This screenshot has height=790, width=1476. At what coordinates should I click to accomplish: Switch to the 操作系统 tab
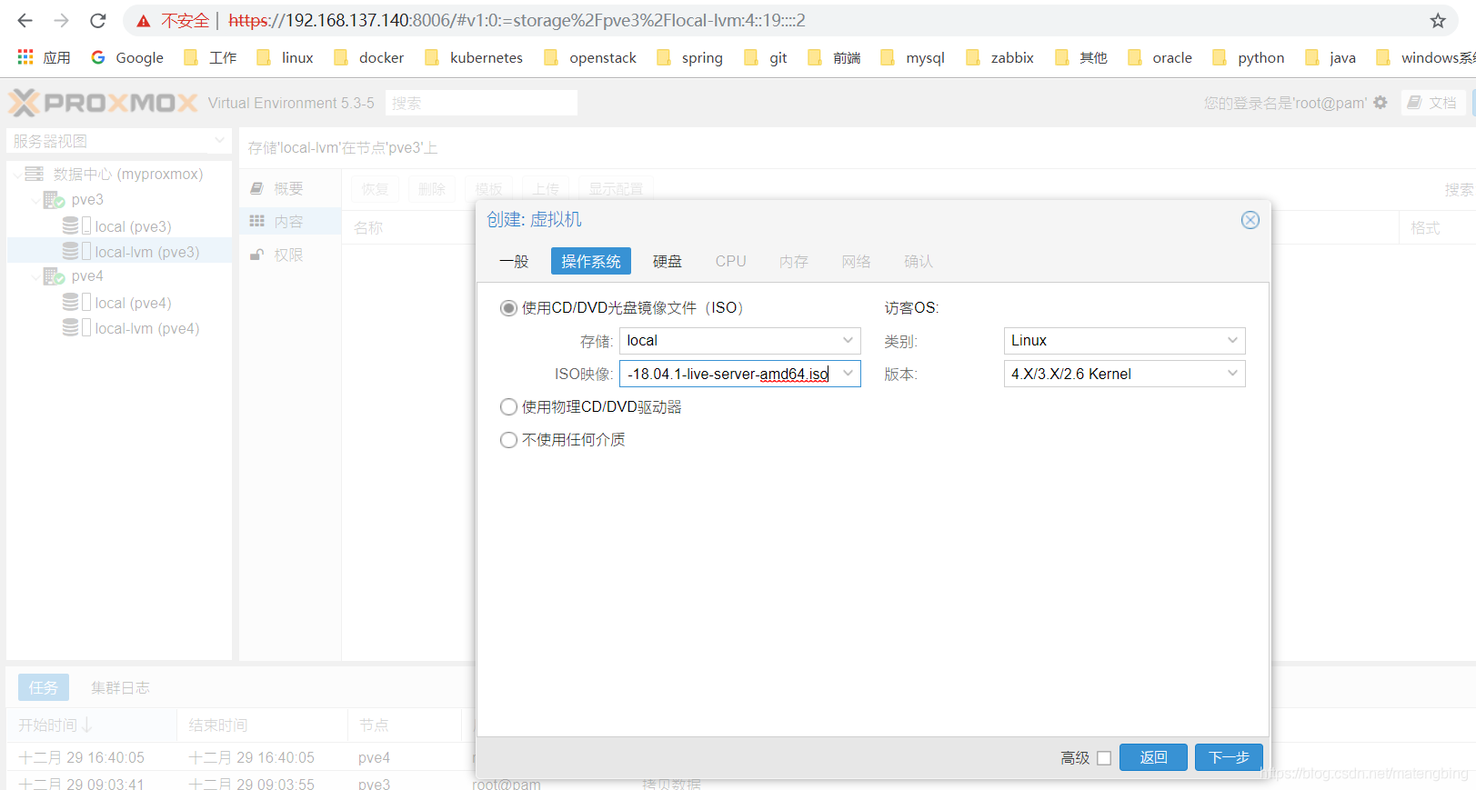[591, 261]
